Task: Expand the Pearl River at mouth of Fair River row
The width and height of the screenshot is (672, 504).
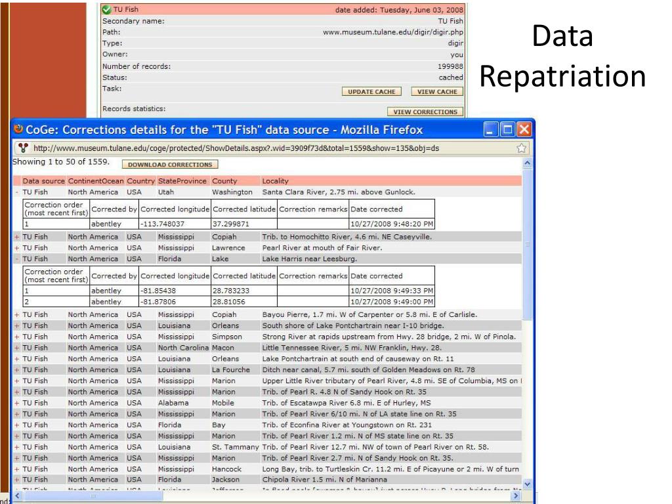Action: [x=17, y=248]
